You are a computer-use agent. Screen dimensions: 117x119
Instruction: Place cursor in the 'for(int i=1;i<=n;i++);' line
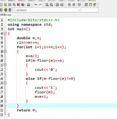pos(41,47)
